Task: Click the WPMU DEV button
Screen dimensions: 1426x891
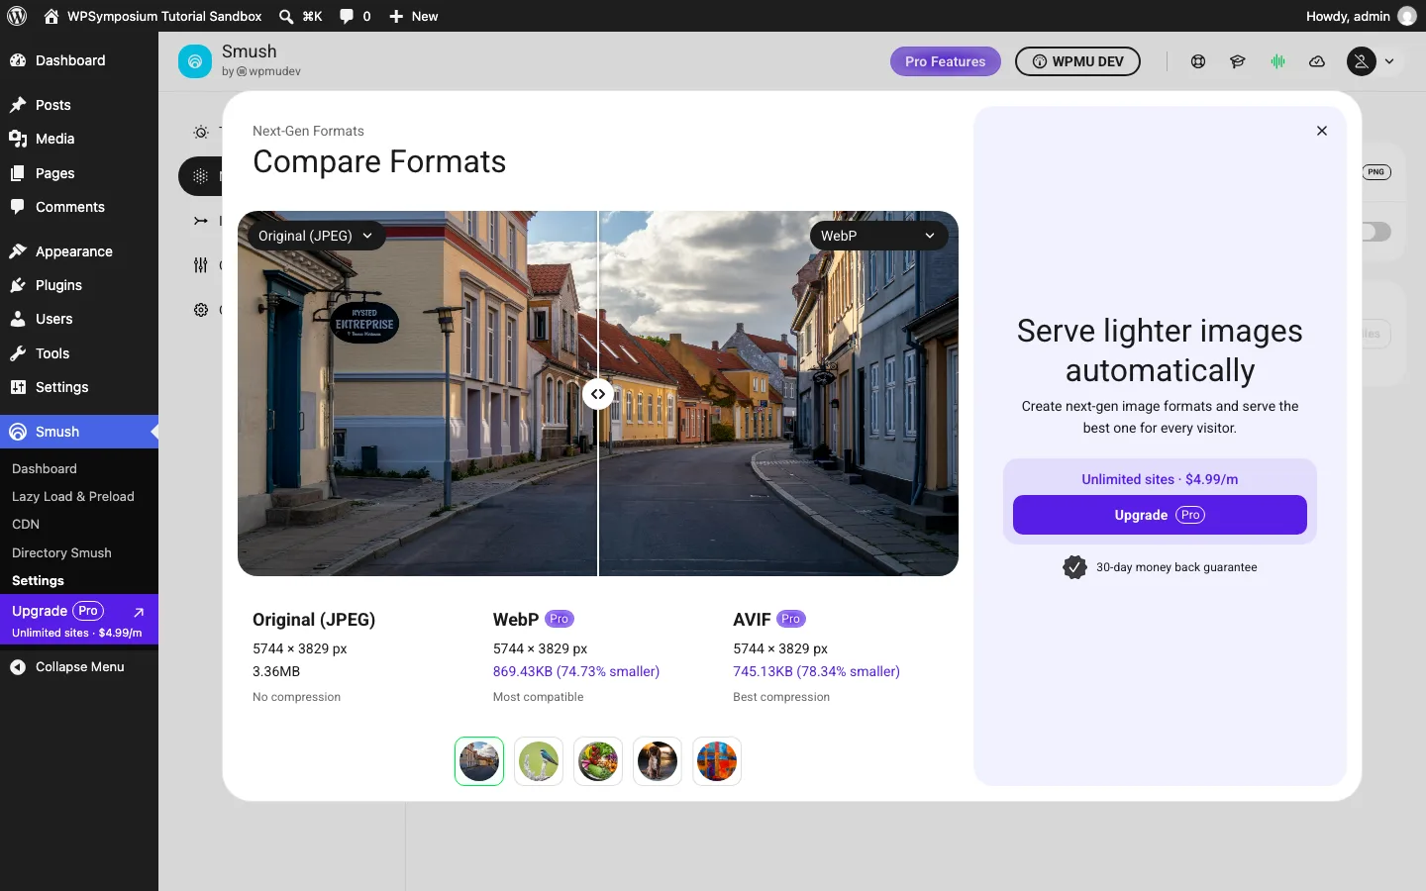Action: point(1077,61)
